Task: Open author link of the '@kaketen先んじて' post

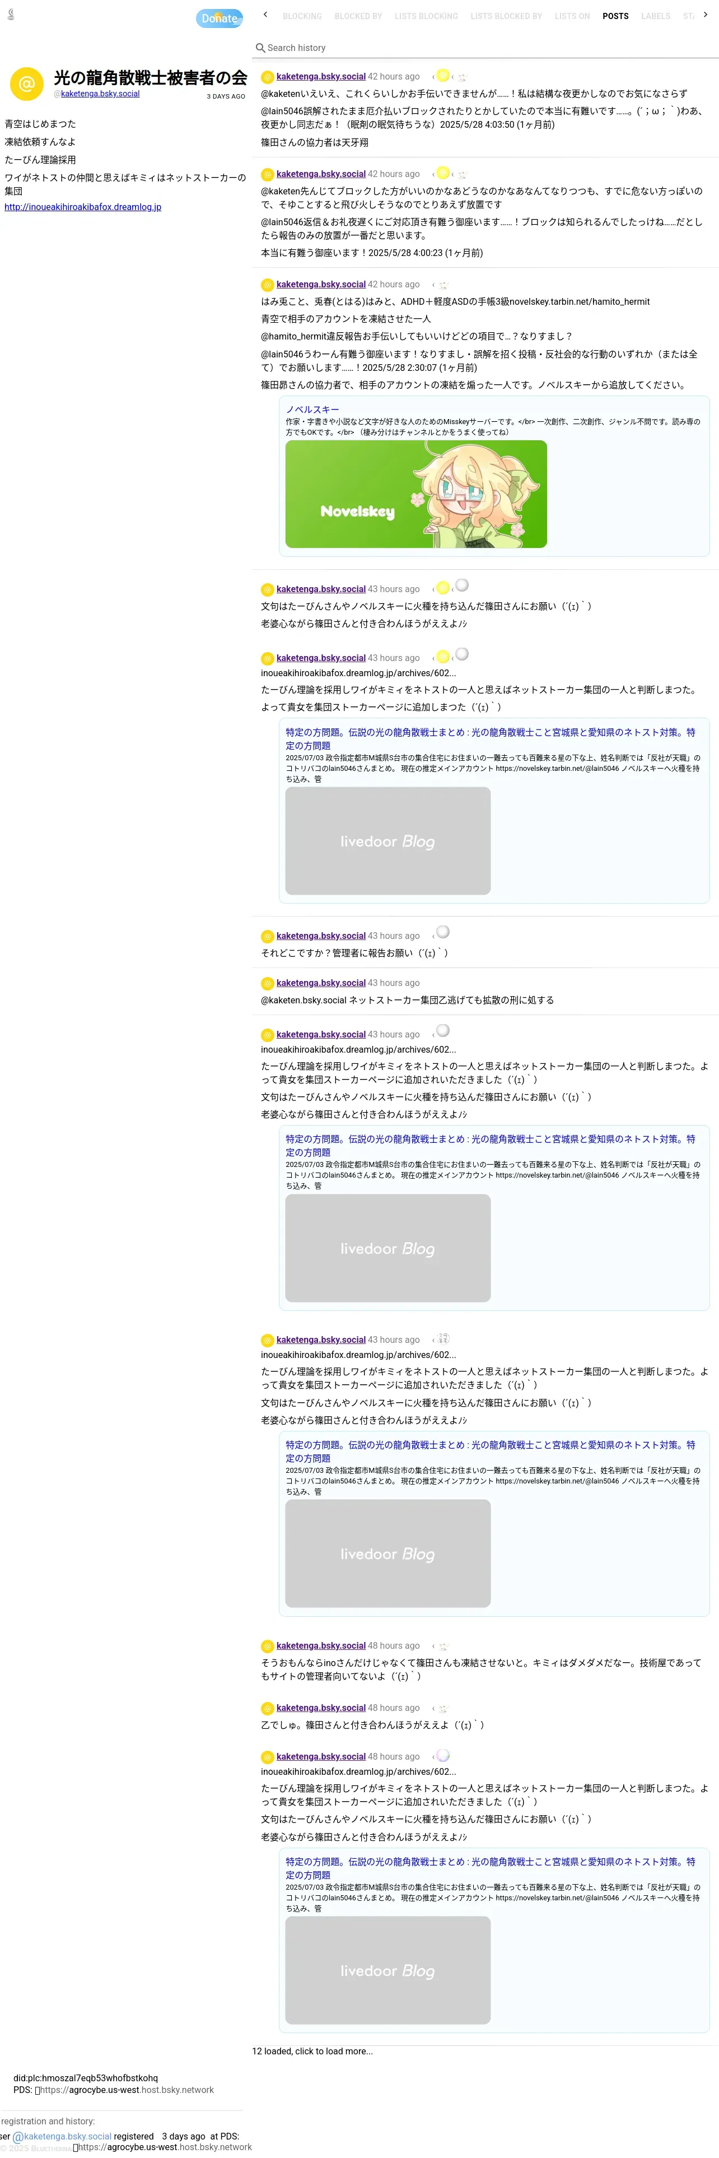Action: click(320, 174)
